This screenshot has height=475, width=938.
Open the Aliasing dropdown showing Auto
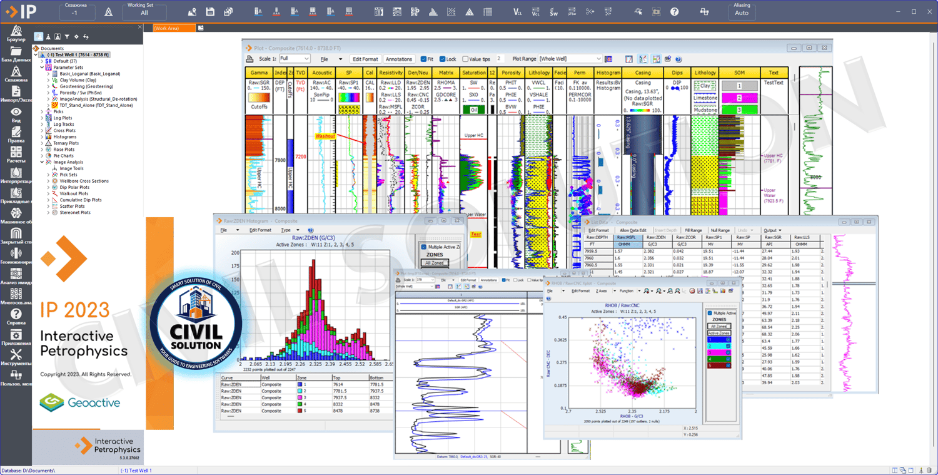pos(742,13)
